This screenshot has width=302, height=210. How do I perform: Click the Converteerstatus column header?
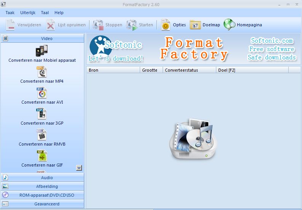(189, 70)
